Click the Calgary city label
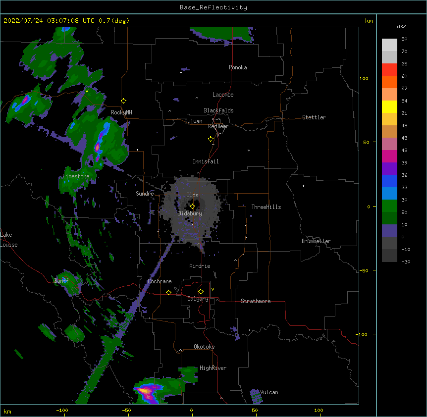Image resolution: width=427 pixels, height=417 pixels. point(198,299)
